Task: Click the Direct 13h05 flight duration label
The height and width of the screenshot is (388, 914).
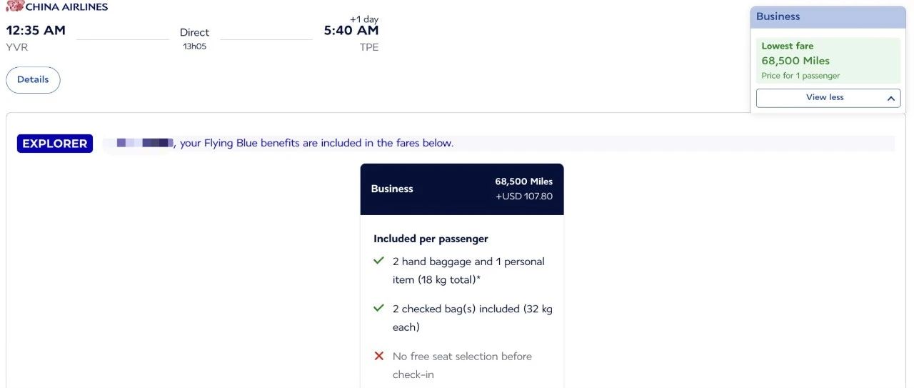Action: pyautogui.click(x=194, y=39)
